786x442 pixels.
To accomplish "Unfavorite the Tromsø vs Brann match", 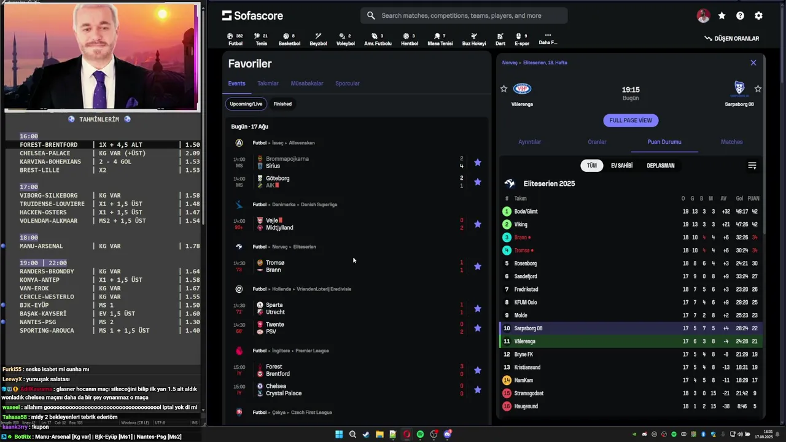I will tap(478, 266).
